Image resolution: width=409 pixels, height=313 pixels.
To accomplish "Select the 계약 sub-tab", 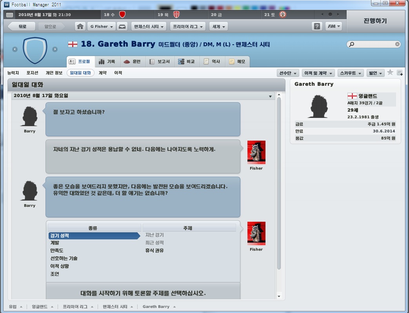I will 102,73.
